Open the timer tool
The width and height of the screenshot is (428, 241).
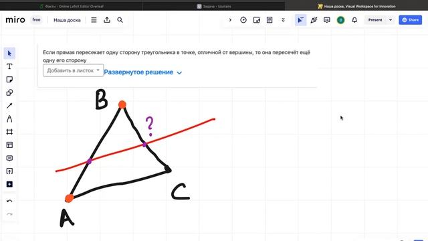tap(243, 20)
